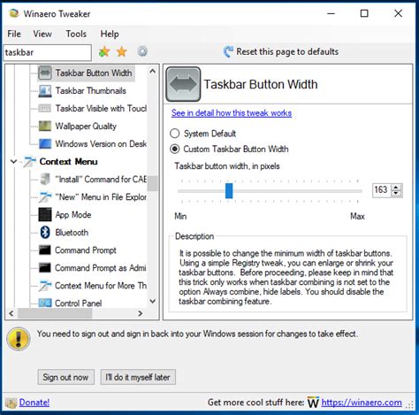Open the View menu
This screenshot has width=419, height=415.
tap(42, 34)
